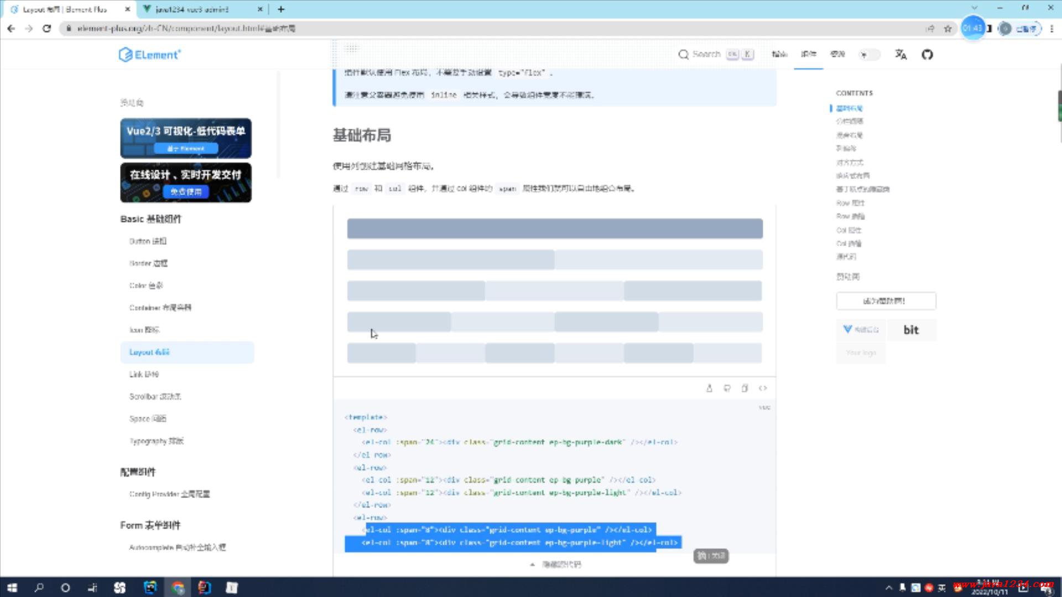Image resolution: width=1062 pixels, height=597 pixels.
Task: Open the playground flask icon above the code
Action: click(x=709, y=388)
